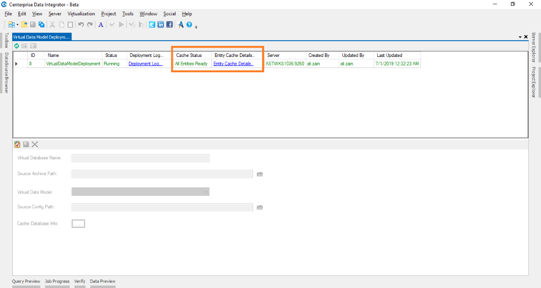
Task: Click the Virtual Database Name input field
Action: pos(140,158)
